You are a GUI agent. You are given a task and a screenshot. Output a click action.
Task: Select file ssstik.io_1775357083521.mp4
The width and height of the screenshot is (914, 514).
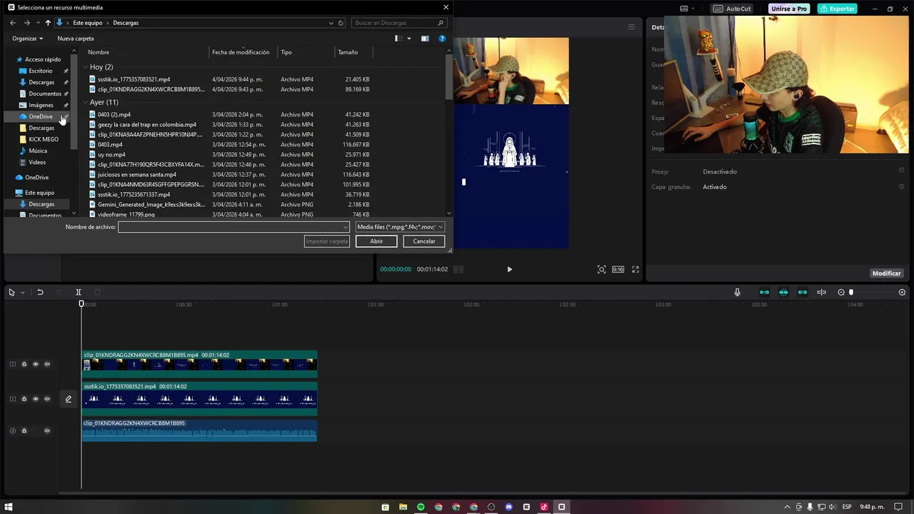tap(134, 79)
